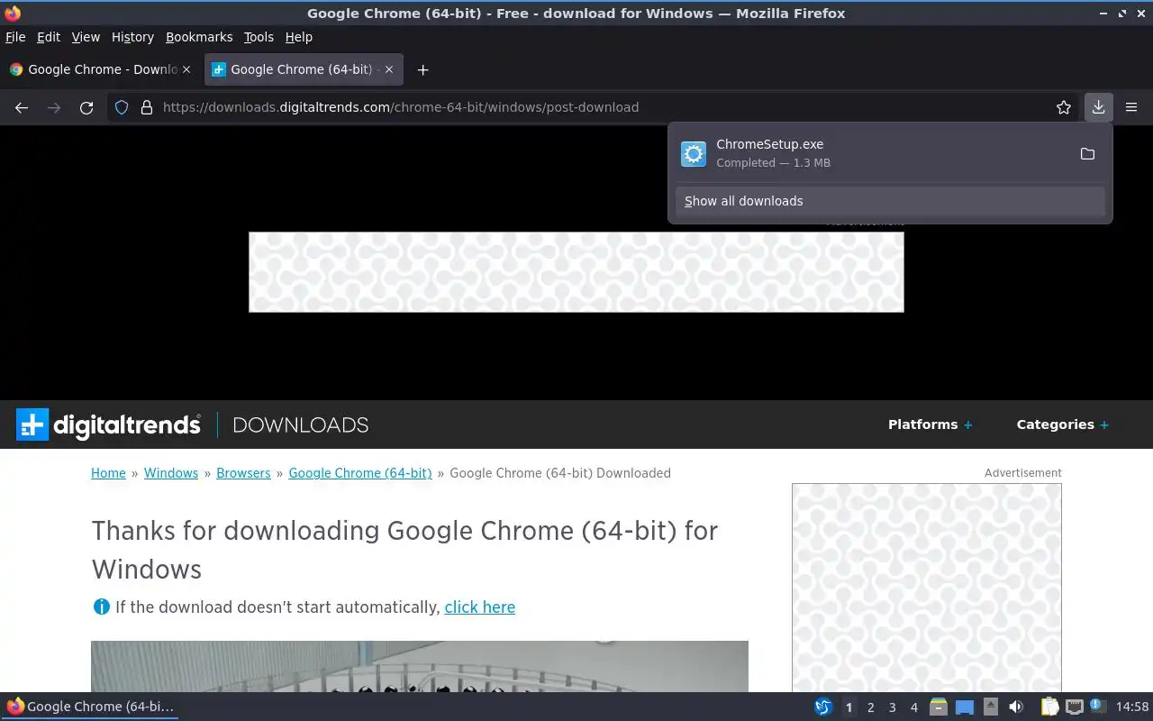1153x721 pixels.
Task: Expand the Platforms menu
Action: pyautogui.click(x=930, y=424)
